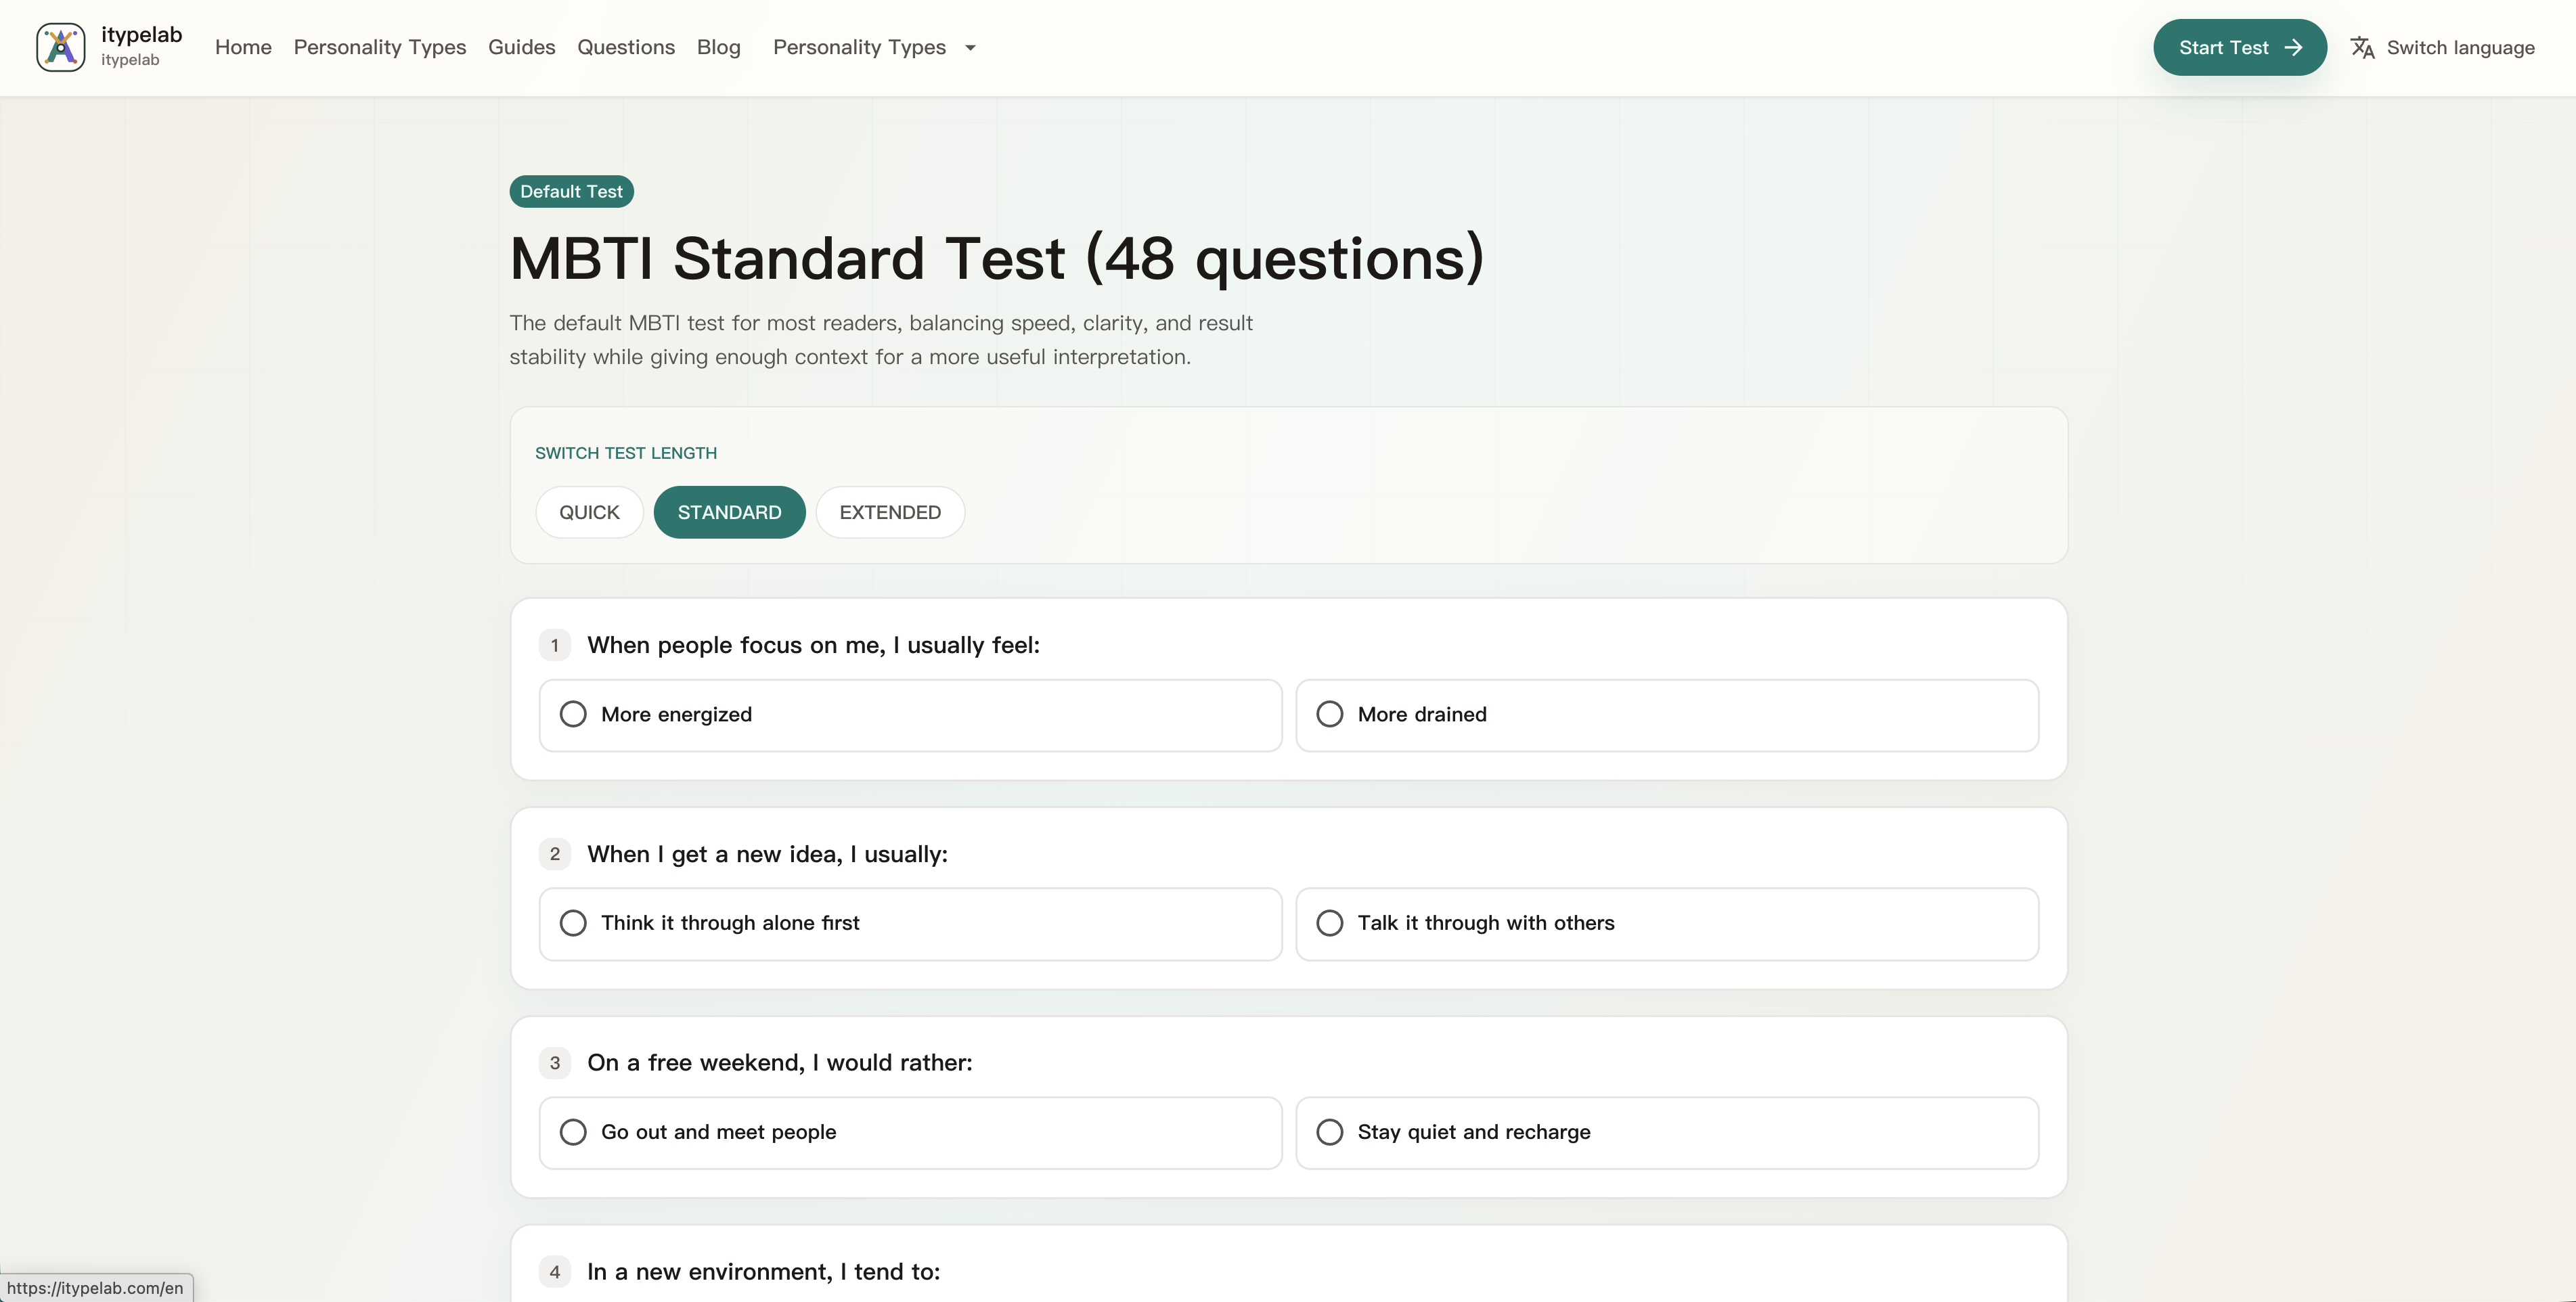Viewport: 2576px width, 1302px height.
Task: Click "When I get a new idea" question text
Action: [767, 854]
